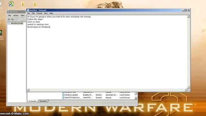
Task: Click inside the Notepad text area after 'Windows'
Action: pyautogui.click(x=50, y=27)
